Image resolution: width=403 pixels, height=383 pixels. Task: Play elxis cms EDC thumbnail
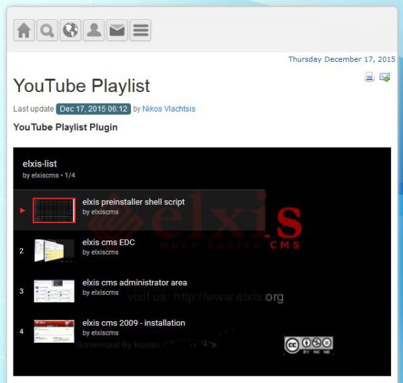point(54,251)
